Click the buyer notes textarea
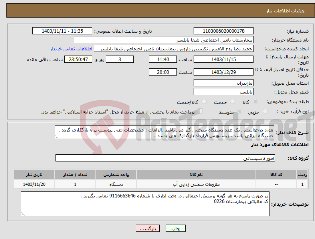Viewport: 315px width, 239px height. 145,204
